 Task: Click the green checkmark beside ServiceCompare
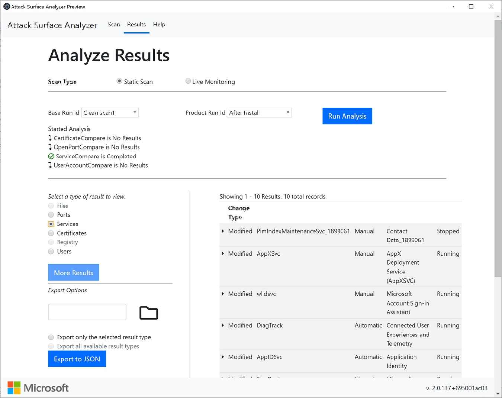[51, 156]
